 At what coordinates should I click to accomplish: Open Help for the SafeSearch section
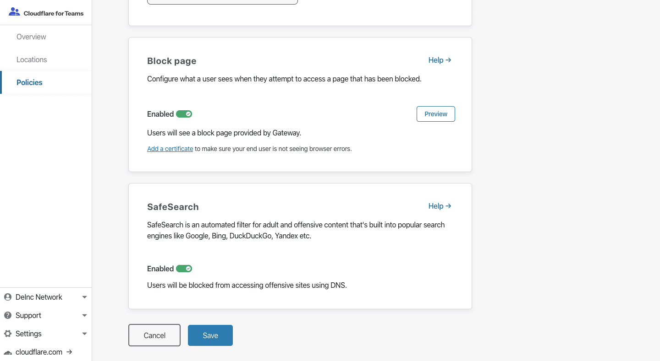click(x=440, y=206)
